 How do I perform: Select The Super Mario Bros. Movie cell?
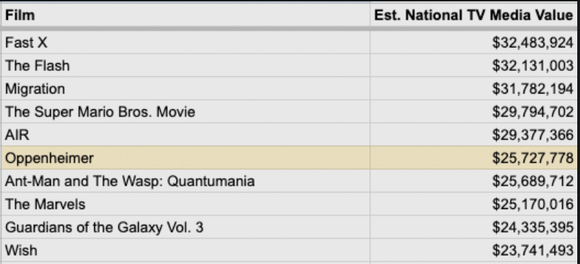click(x=185, y=111)
